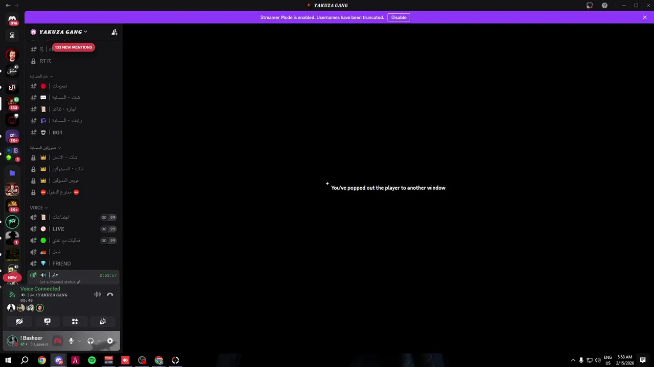Open Windows taskbar search
This screenshot has height=367, width=654.
pos(25,360)
